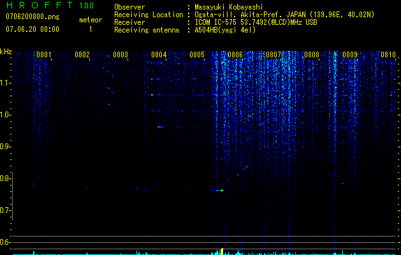Click the 0.8 kHz axis label
Screen dimensions: 401x255
pos(4,178)
